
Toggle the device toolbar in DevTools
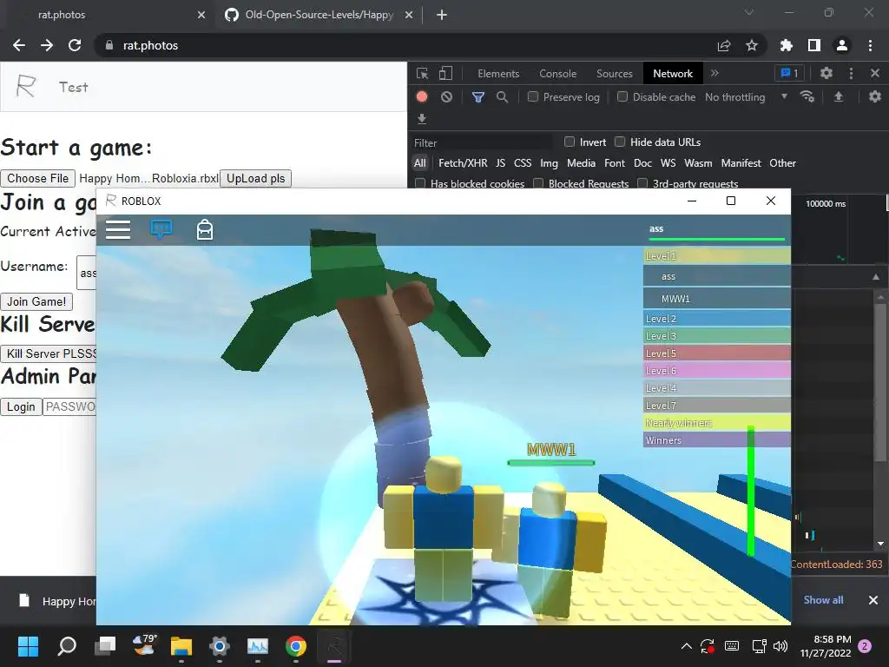point(446,74)
